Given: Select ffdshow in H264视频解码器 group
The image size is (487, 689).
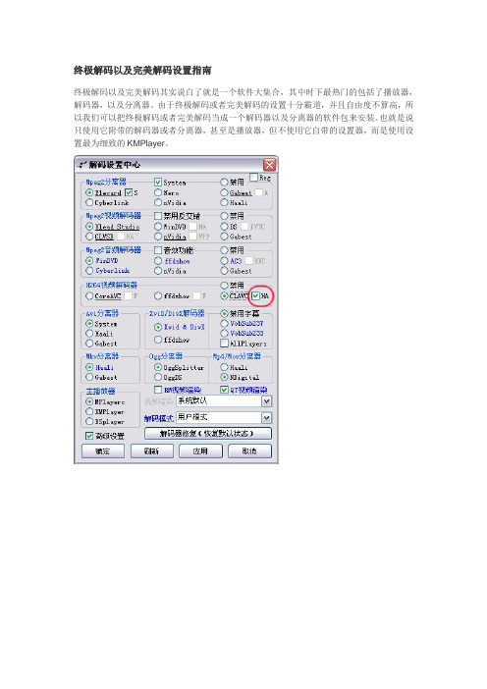Looking at the screenshot, I should tap(158, 295).
